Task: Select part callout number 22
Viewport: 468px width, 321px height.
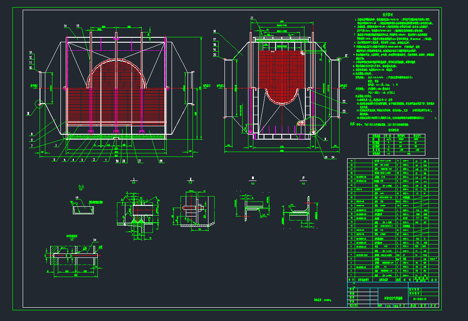Action: point(344,102)
